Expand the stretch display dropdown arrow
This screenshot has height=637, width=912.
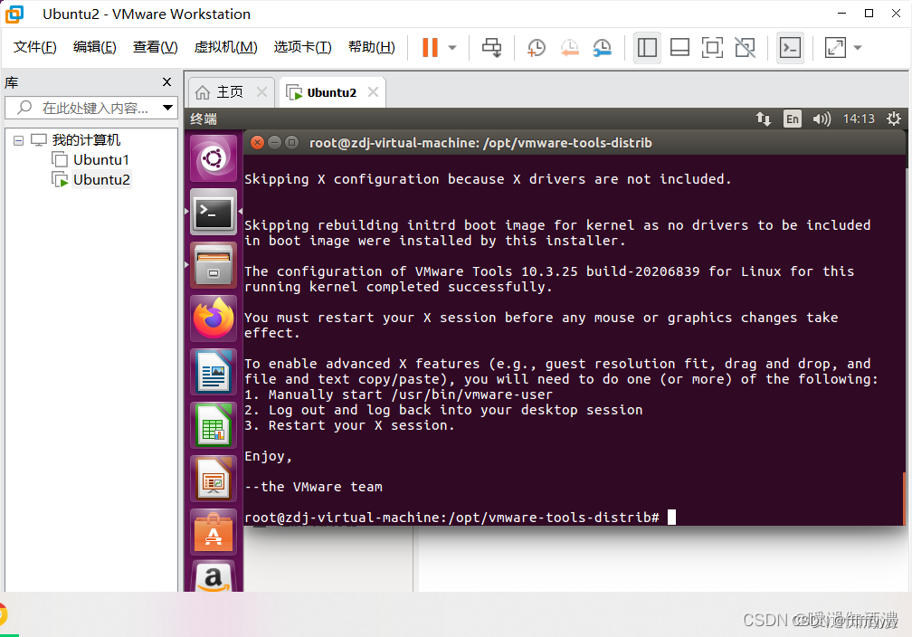(858, 48)
